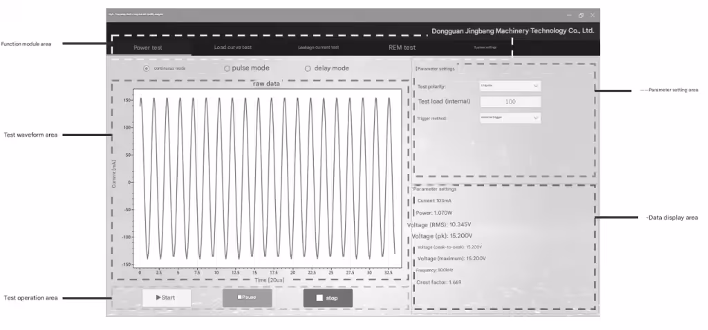Click the Dongguan Jingbang company name header
The height and width of the screenshot is (330, 708).
tap(512, 30)
